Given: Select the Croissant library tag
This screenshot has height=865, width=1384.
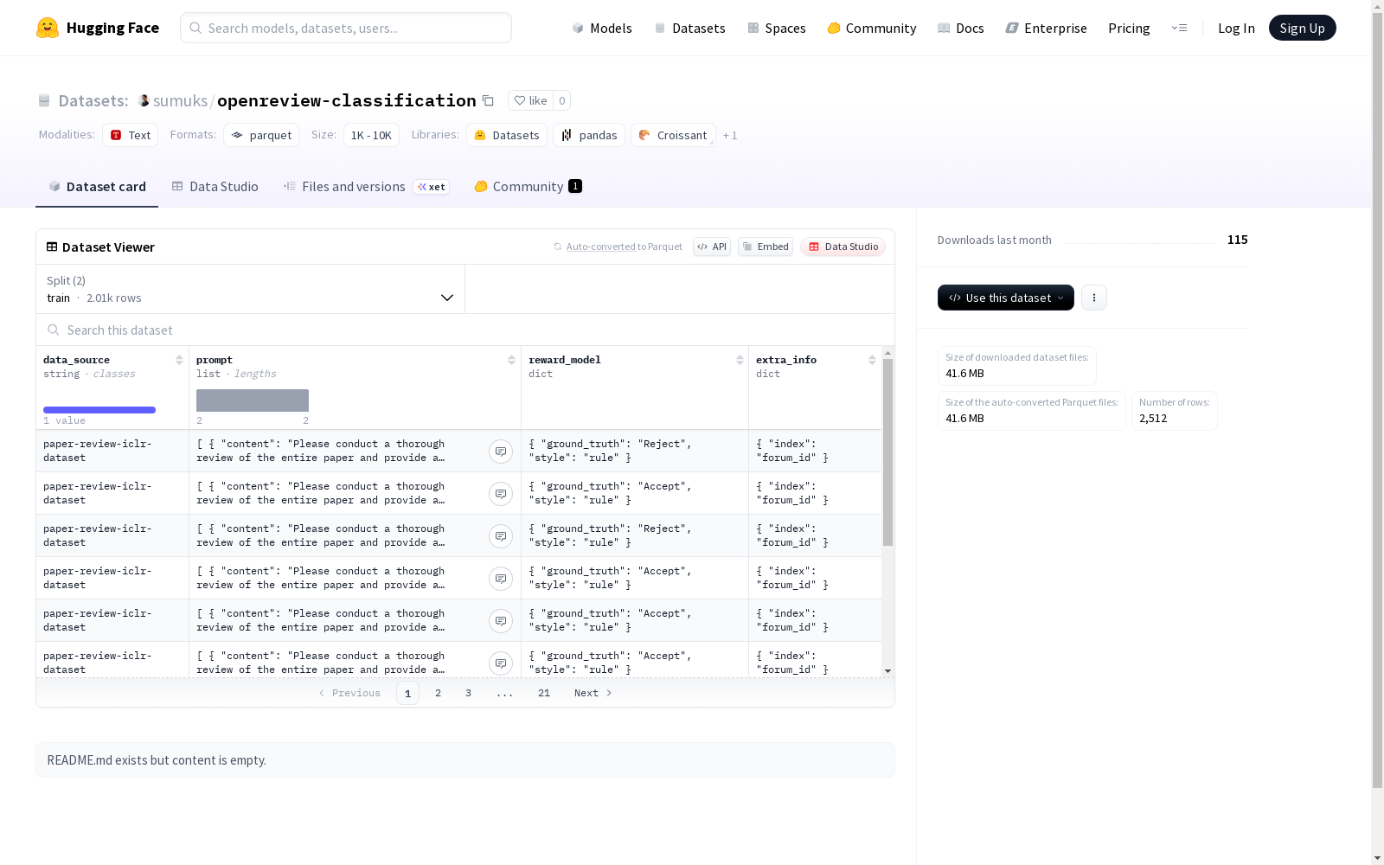Looking at the screenshot, I should [x=673, y=135].
